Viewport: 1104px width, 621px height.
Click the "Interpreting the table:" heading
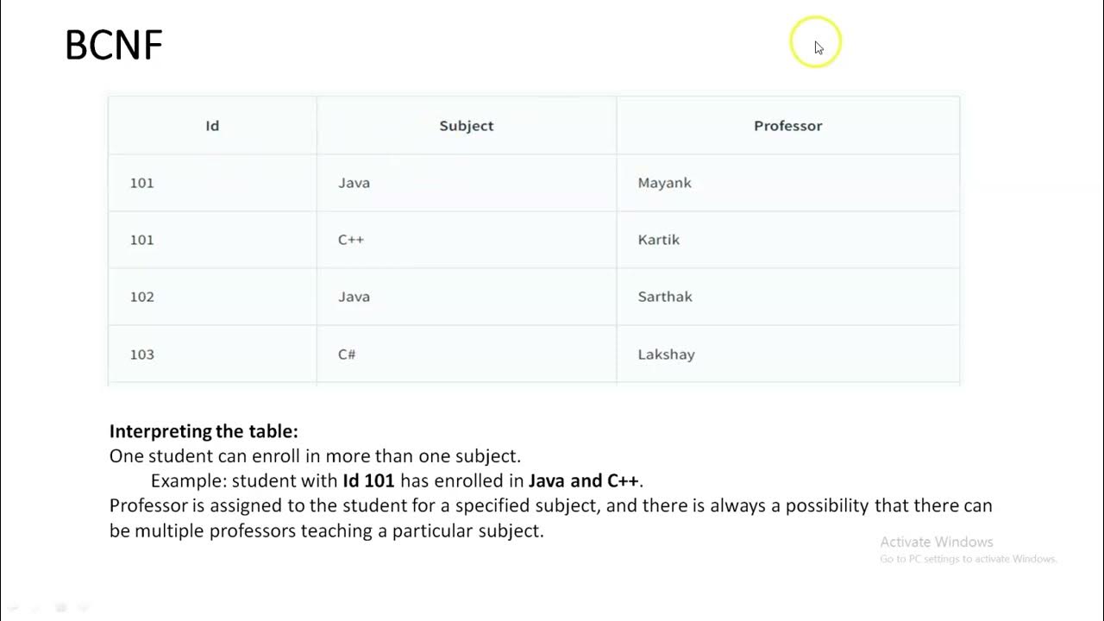pyautogui.click(x=204, y=431)
